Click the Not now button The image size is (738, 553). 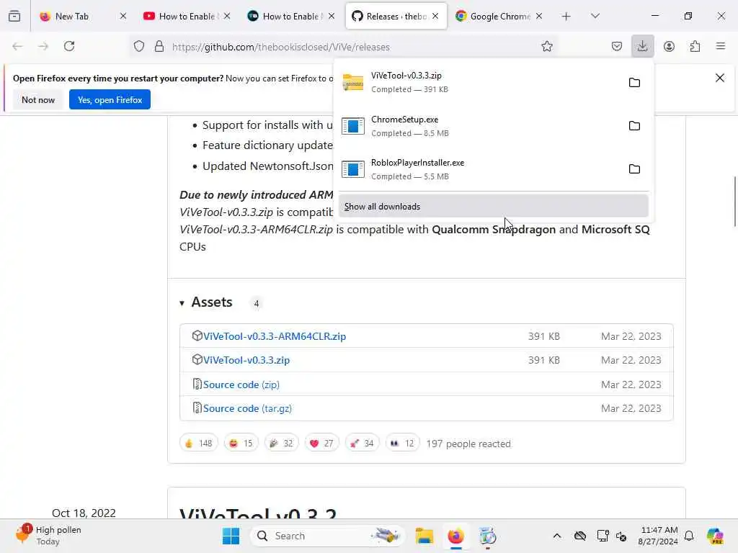38,99
